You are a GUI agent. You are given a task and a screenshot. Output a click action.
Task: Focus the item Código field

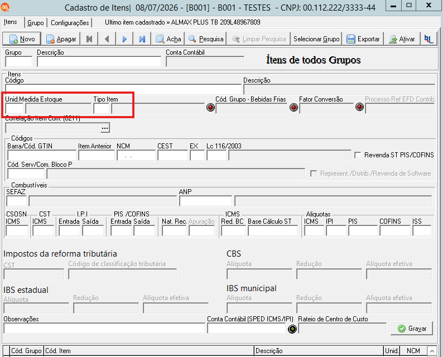pyautogui.click(x=123, y=89)
